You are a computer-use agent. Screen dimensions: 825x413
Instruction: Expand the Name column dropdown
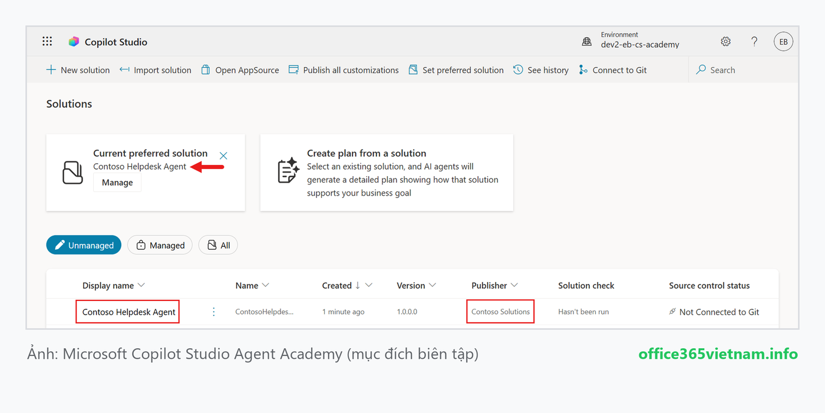265,285
